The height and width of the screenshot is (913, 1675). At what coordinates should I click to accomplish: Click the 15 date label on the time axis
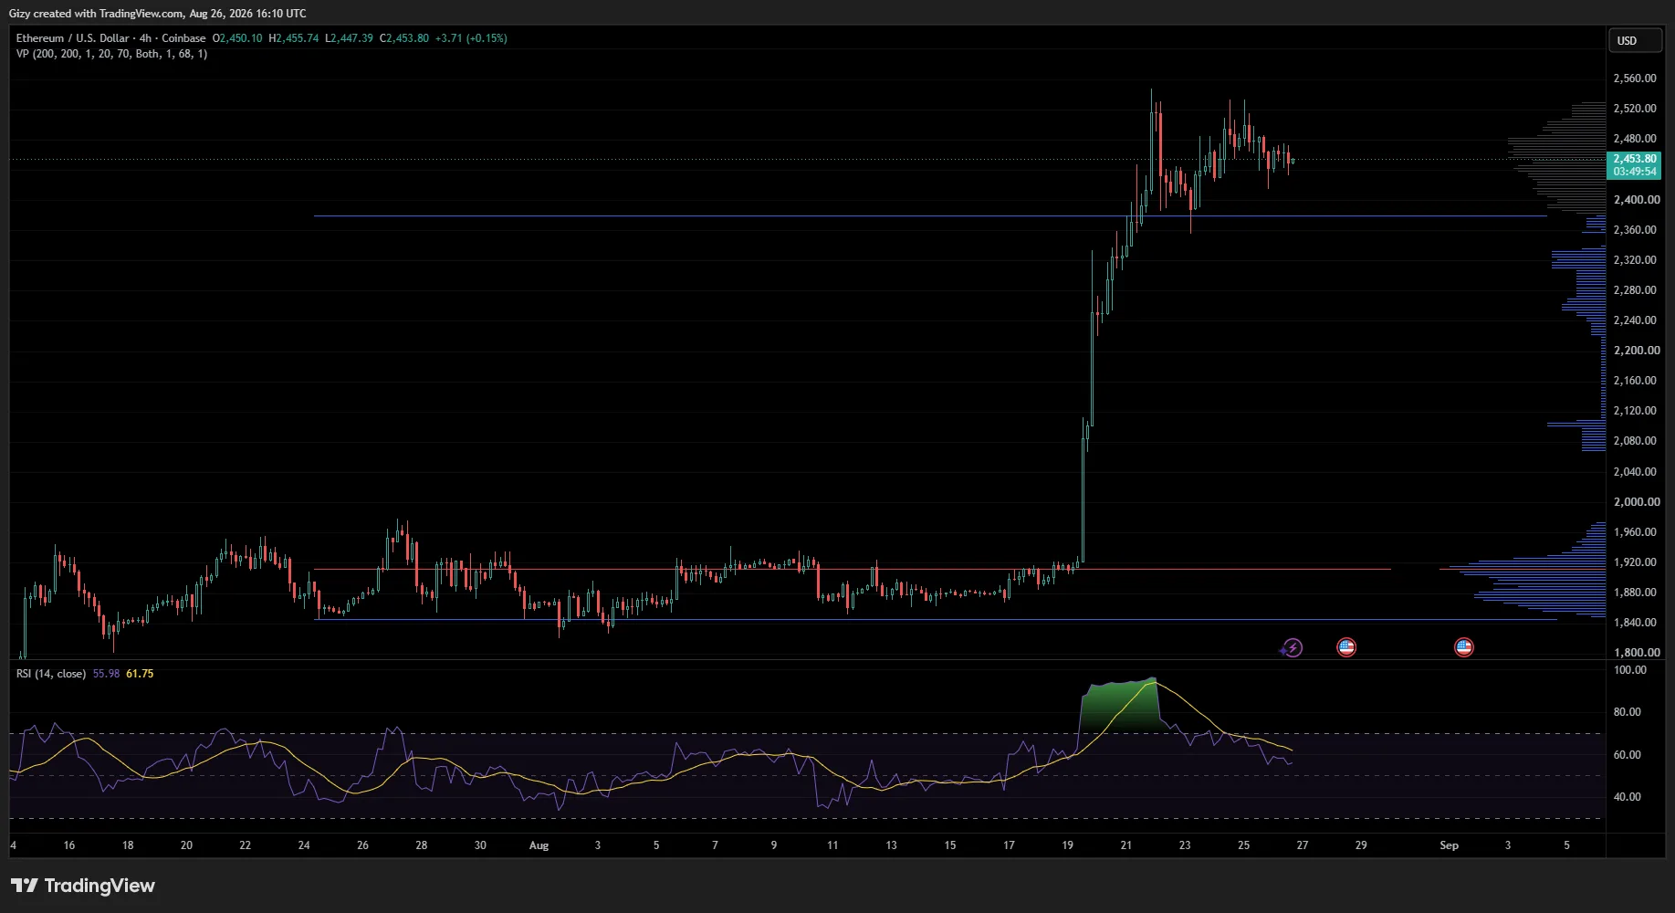click(949, 845)
